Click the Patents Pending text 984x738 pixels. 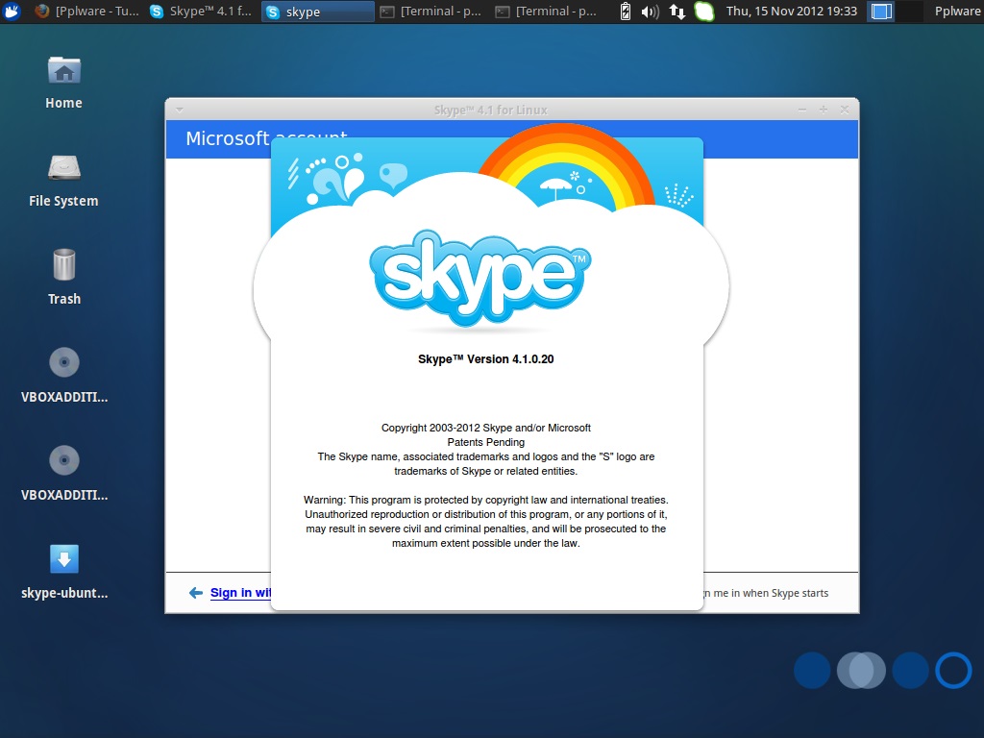[x=485, y=442]
